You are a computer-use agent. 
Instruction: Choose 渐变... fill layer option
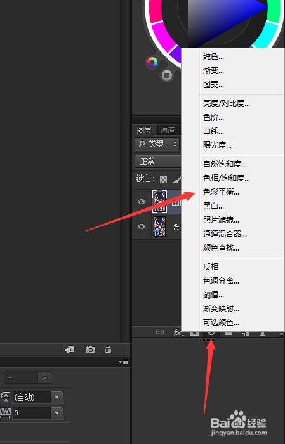pos(213,70)
